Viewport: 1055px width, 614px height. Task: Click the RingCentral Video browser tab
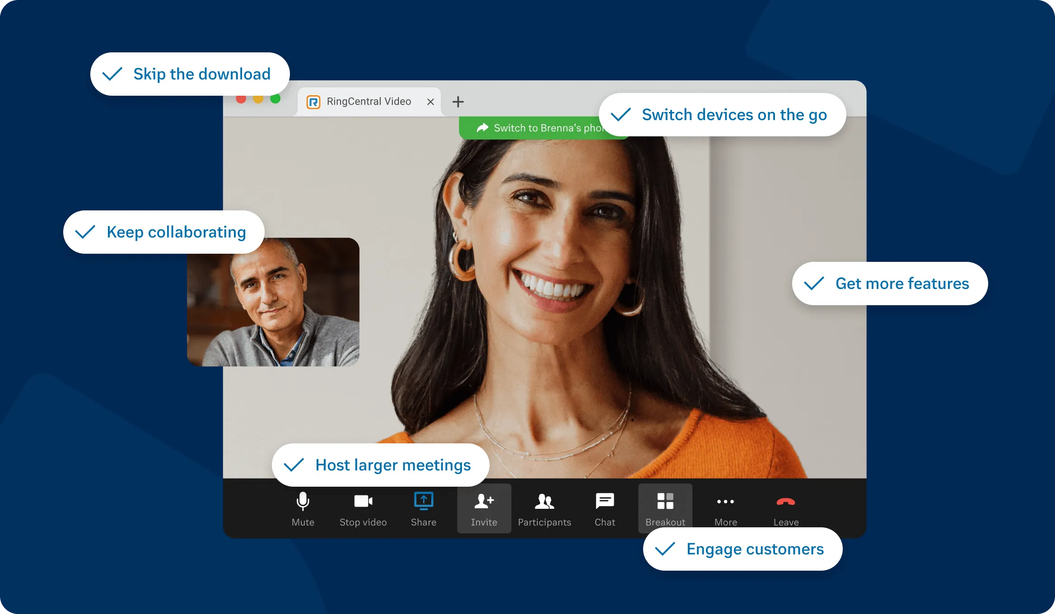pyautogui.click(x=366, y=102)
